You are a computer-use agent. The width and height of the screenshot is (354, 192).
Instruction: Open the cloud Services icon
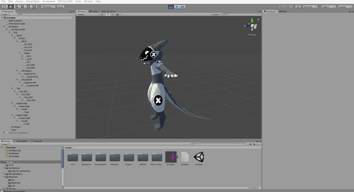click(x=298, y=7)
